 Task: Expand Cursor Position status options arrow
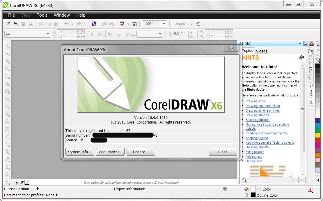tap(38, 188)
